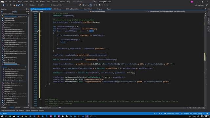Select dugGround in the Spade list

[7, 49]
